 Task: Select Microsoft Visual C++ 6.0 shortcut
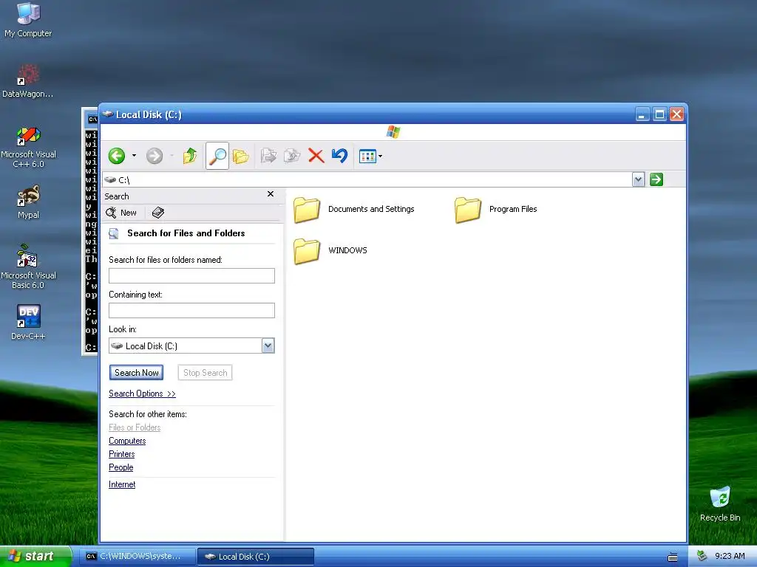click(x=28, y=147)
